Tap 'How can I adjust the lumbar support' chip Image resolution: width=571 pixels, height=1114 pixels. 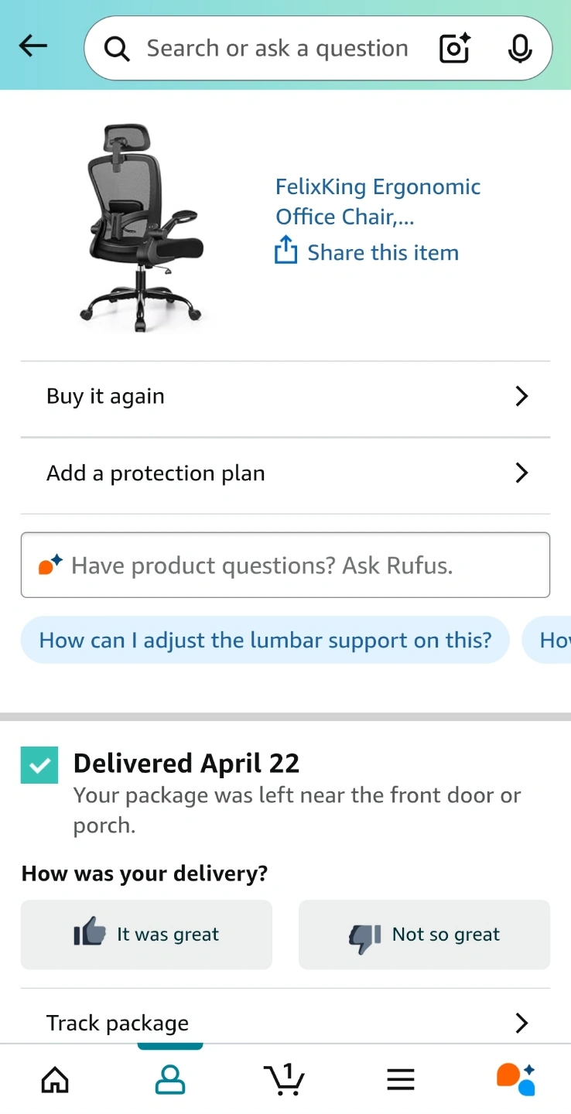point(265,640)
